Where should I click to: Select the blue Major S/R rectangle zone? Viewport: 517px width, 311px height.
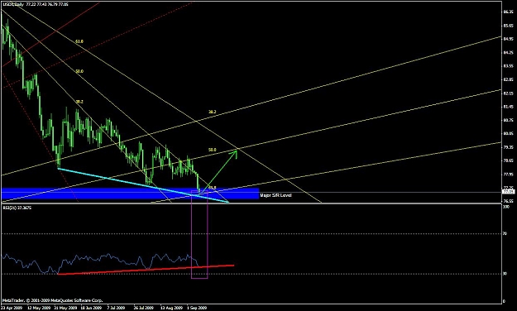tap(130, 194)
